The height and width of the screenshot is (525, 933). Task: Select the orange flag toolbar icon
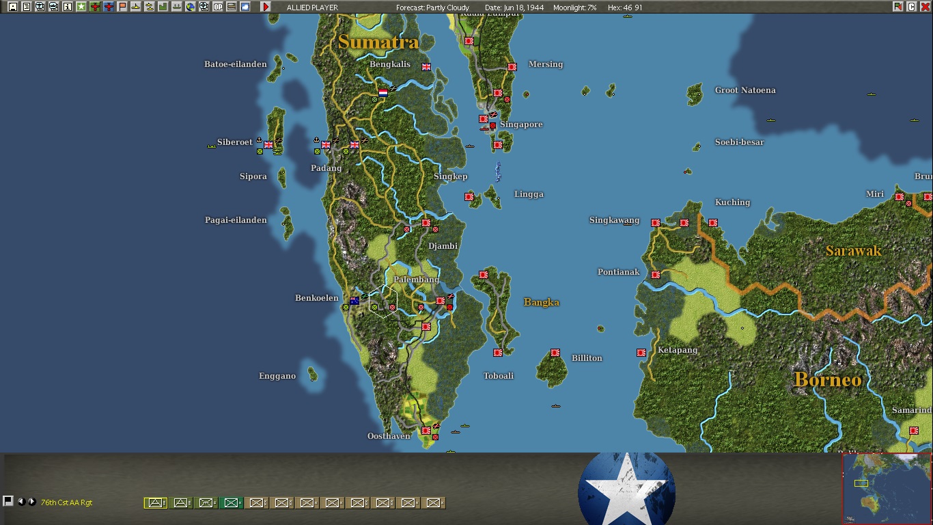122,7
